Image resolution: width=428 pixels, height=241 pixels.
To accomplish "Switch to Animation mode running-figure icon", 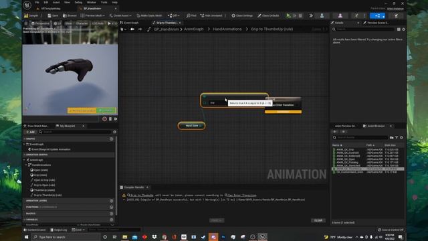I will click(356, 16).
